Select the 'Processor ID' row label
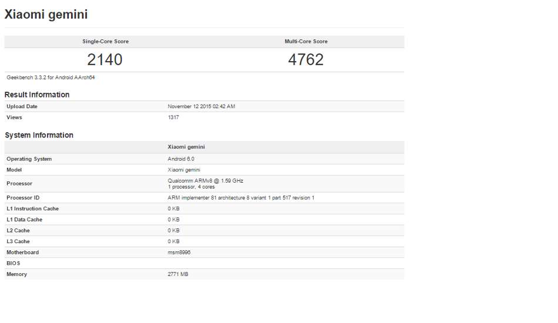Viewport: 558px width, 323px height. [23, 198]
